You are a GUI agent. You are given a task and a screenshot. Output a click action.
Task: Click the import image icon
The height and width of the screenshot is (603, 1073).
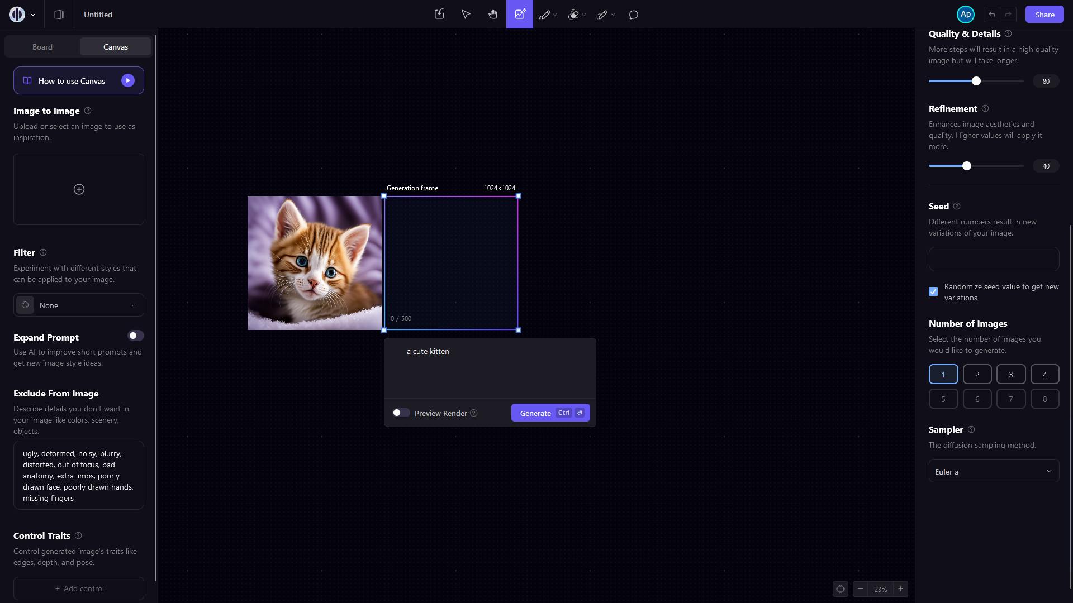pos(439,15)
